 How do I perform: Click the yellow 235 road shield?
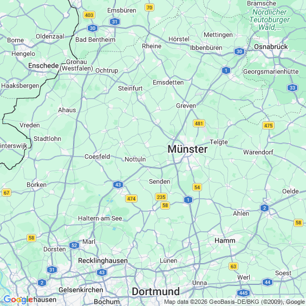point(161,197)
